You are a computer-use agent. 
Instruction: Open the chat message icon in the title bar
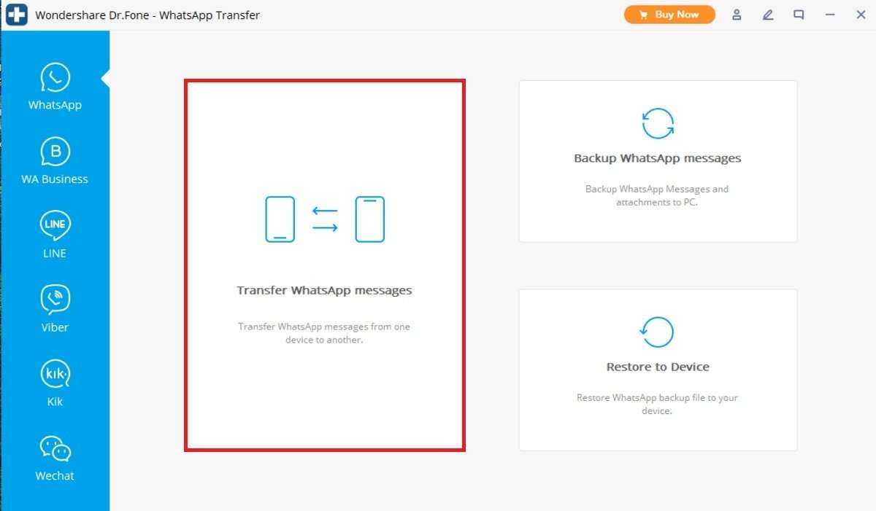[799, 15]
